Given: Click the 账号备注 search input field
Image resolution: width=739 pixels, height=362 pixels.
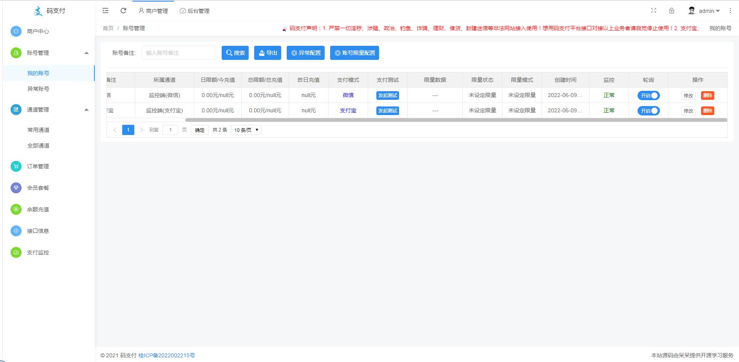Looking at the screenshot, I should click(x=179, y=53).
